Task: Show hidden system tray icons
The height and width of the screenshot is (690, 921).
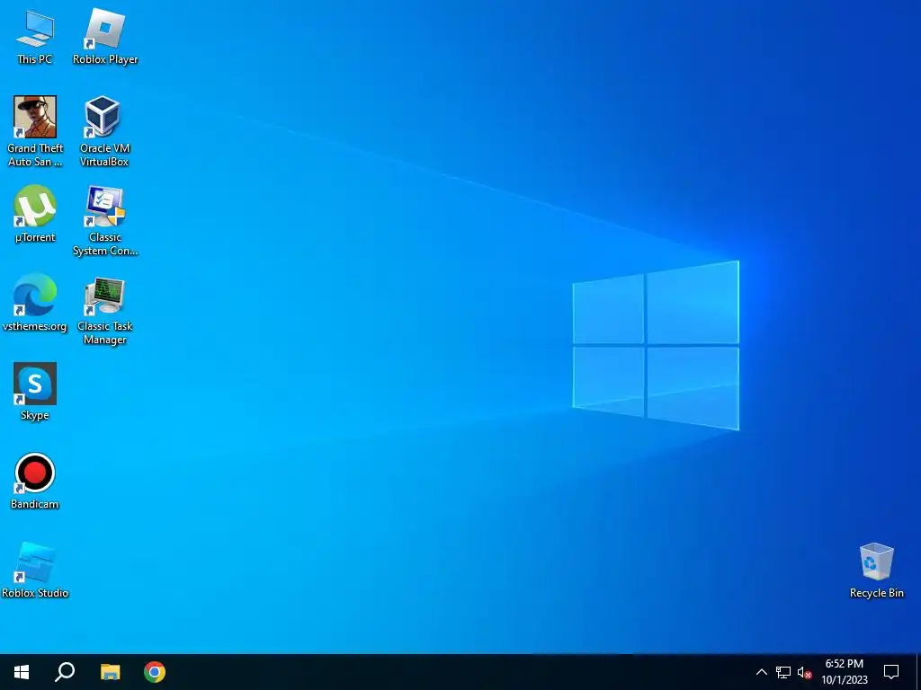Action: (x=761, y=672)
